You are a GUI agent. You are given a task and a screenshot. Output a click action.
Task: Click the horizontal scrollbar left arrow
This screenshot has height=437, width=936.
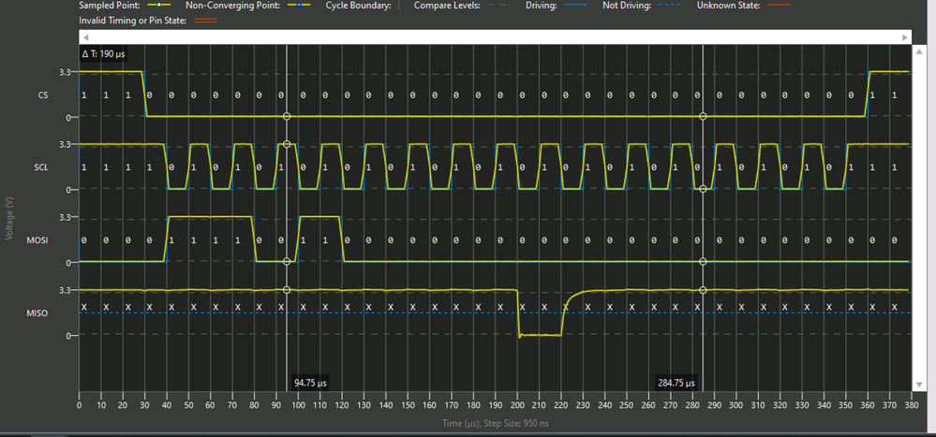pos(85,37)
